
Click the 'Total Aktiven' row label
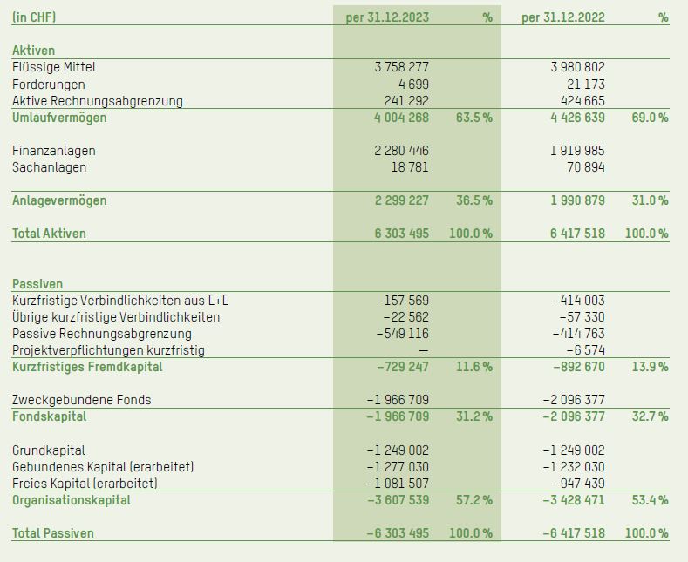tap(49, 234)
